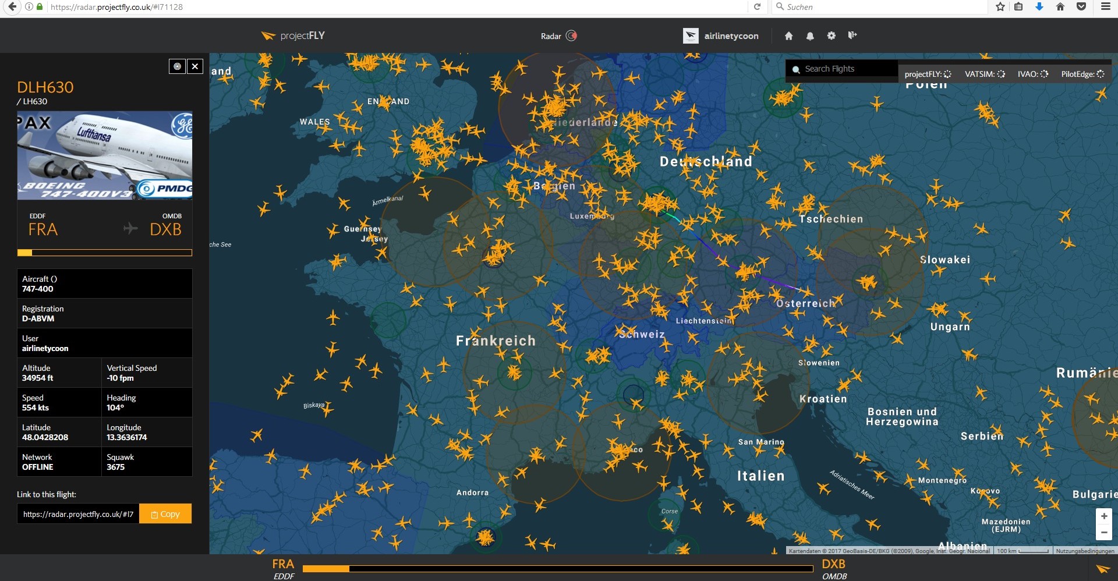This screenshot has width=1118, height=581.
Task: Select registration value D-ABVM
Action: coord(38,318)
